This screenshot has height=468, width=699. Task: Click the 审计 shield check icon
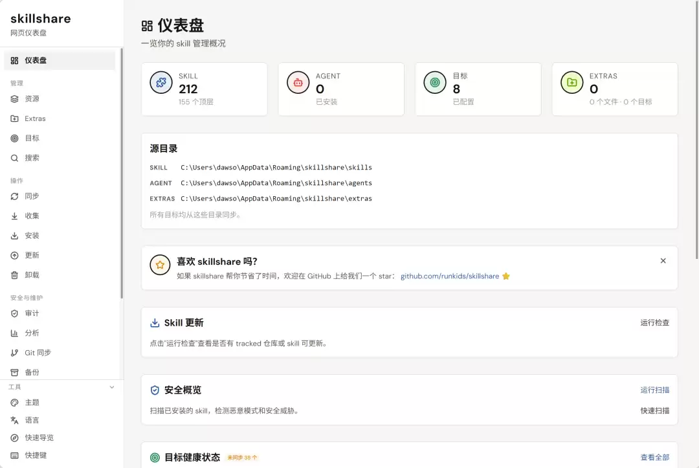[14, 313]
